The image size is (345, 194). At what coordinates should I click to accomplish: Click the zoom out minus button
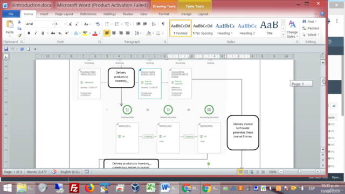click(x=281, y=171)
